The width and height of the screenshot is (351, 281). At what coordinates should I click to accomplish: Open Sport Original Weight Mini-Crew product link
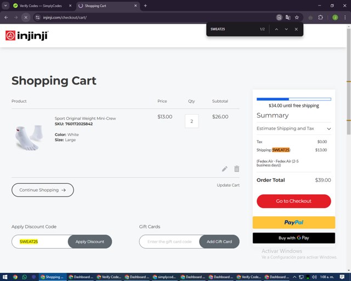(x=86, y=119)
